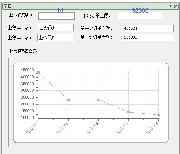
Task: Click the pin icon in window title bar
Action: coord(170,6)
